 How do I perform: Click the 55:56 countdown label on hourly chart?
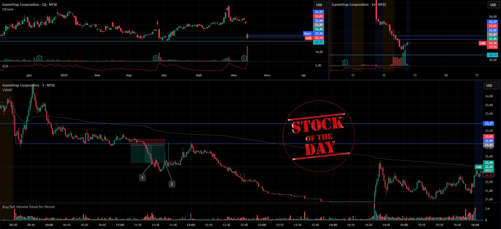point(493,47)
